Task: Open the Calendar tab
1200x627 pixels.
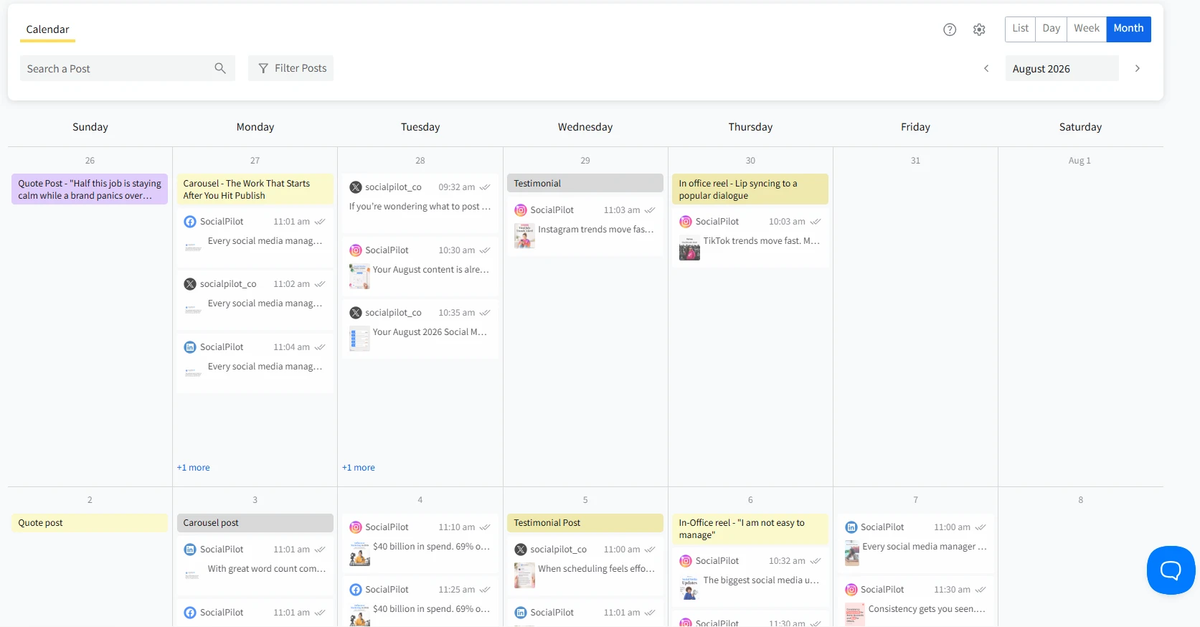Action: point(47,29)
